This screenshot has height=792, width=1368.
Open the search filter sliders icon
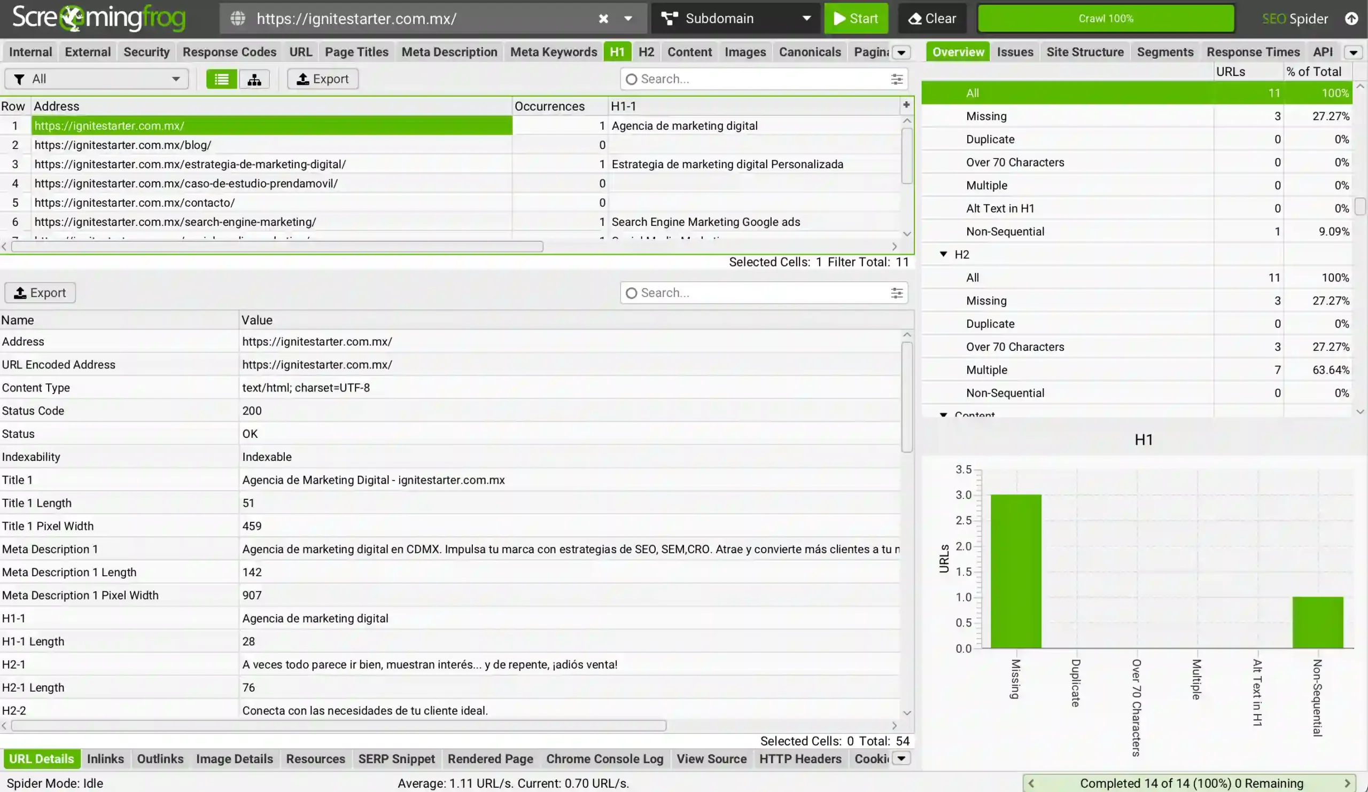click(896, 79)
